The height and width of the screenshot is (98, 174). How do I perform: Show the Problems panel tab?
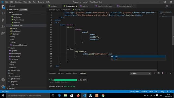[52, 73]
